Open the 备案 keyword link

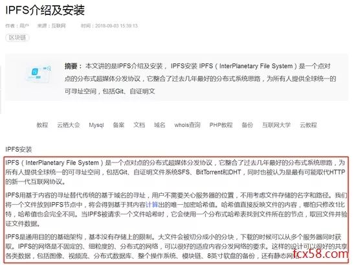118,125
